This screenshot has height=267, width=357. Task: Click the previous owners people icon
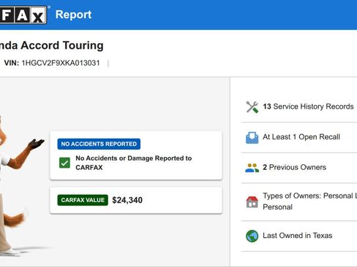point(252,168)
